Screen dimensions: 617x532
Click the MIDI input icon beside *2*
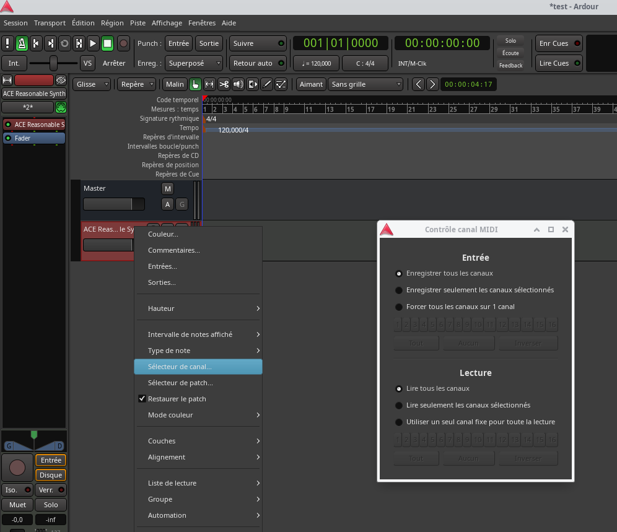tap(60, 107)
